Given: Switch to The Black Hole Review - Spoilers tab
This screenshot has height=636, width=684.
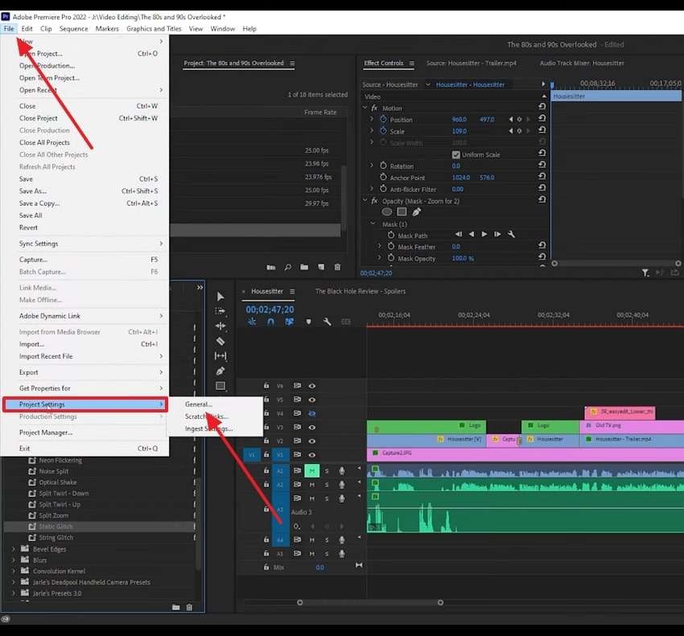Looking at the screenshot, I should click(361, 291).
